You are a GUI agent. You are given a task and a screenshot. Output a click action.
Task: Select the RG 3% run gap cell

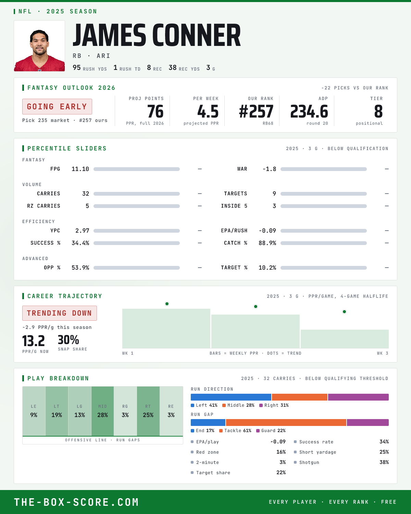[125, 411]
